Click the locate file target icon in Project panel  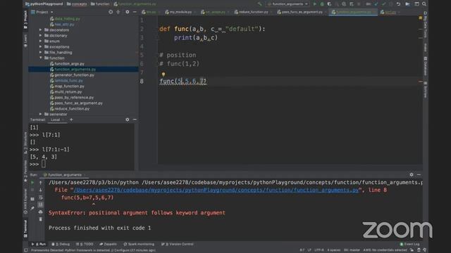[x=111, y=12]
